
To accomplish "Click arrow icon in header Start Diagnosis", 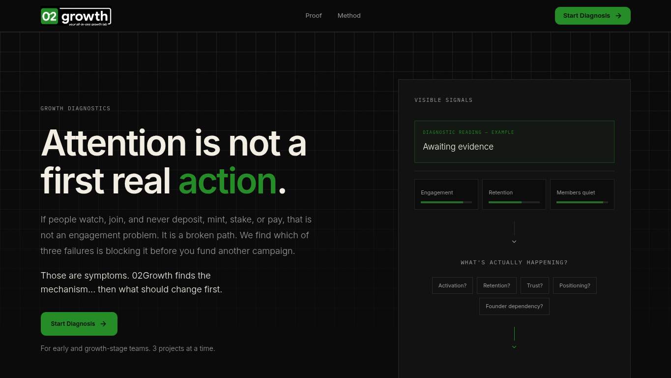I will (x=618, y=16).
